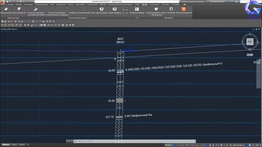The height and width of the screenshot is (147, 262).
Task: Run Синхронизировать чертеж с базой данных
Action: click(156, 11)
